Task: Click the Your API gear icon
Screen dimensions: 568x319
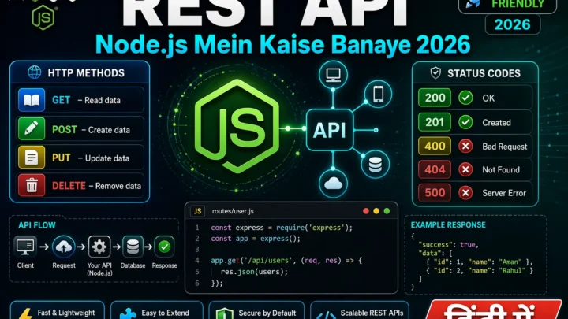Action: pos(99,247)
